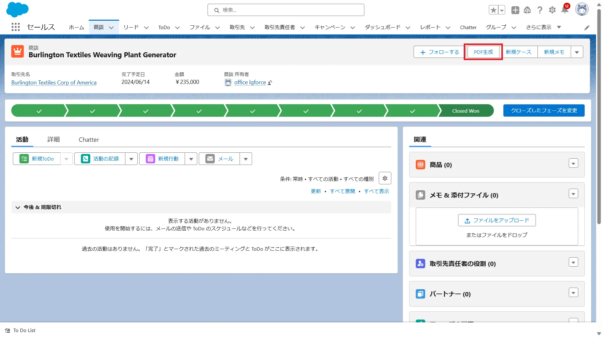Click the ファイルをアップロード button
Image resolution: width=602 pixels, height=338 pixels.
[497, 220]
